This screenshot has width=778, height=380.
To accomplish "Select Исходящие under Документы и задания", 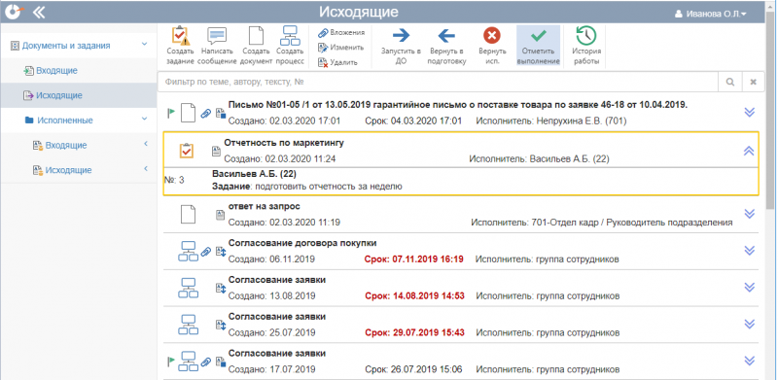I will click(x=59, y=95).
